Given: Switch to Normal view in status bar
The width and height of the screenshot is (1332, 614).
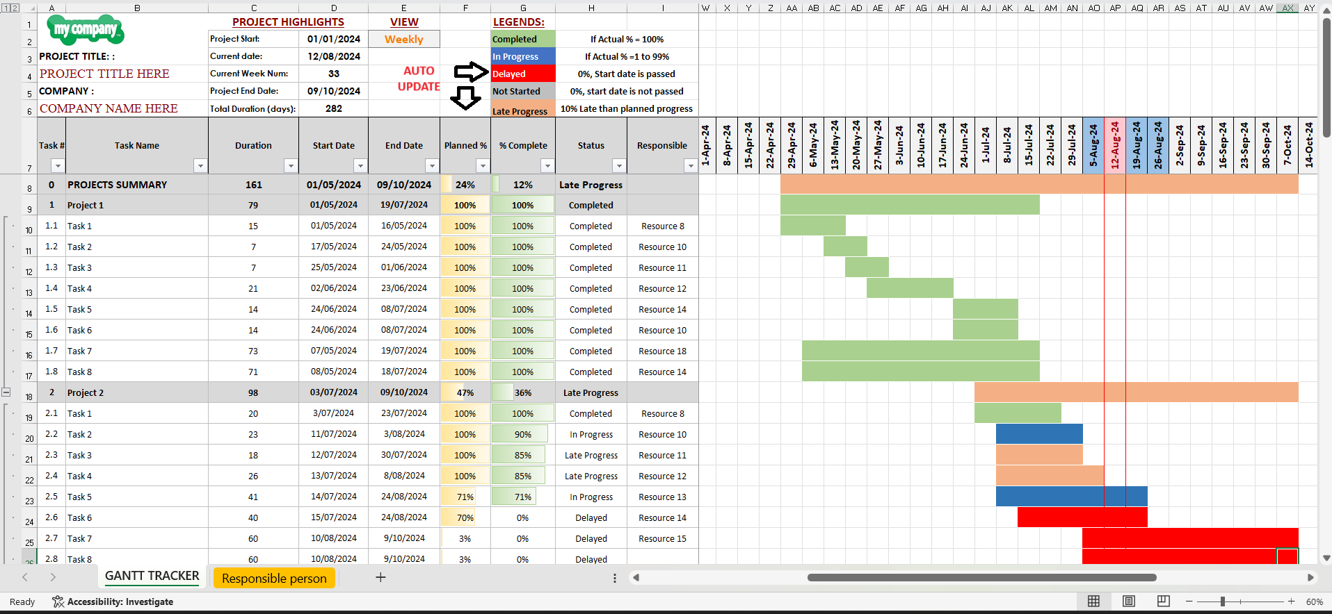Looking at the screenshot, I should pyautogui.click(x=1093, y=601).
